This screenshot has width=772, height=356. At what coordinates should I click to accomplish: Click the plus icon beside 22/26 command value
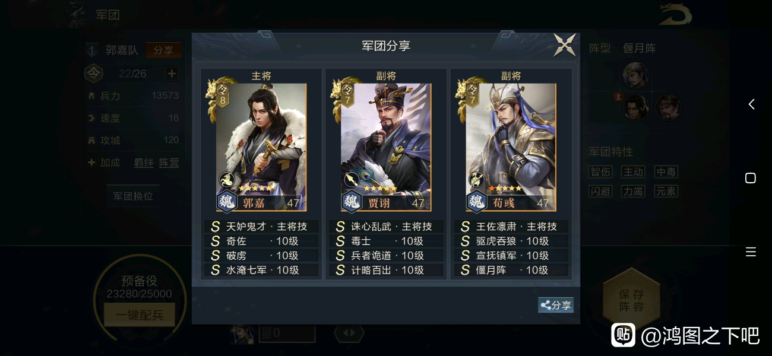pos(172,74)
